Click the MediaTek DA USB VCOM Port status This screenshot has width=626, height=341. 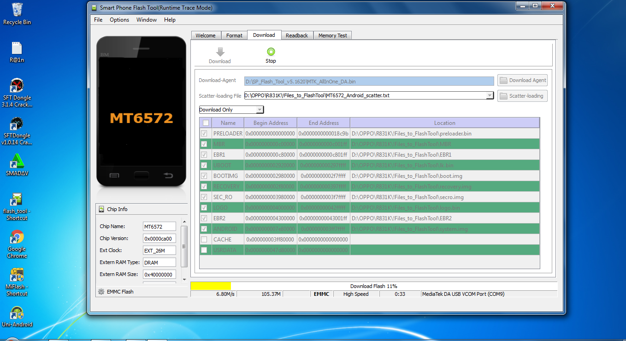489,294
